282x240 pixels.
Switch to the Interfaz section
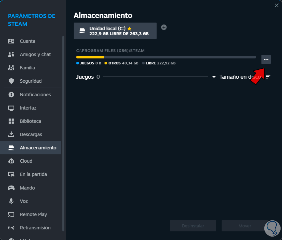(x=28, y=108)
